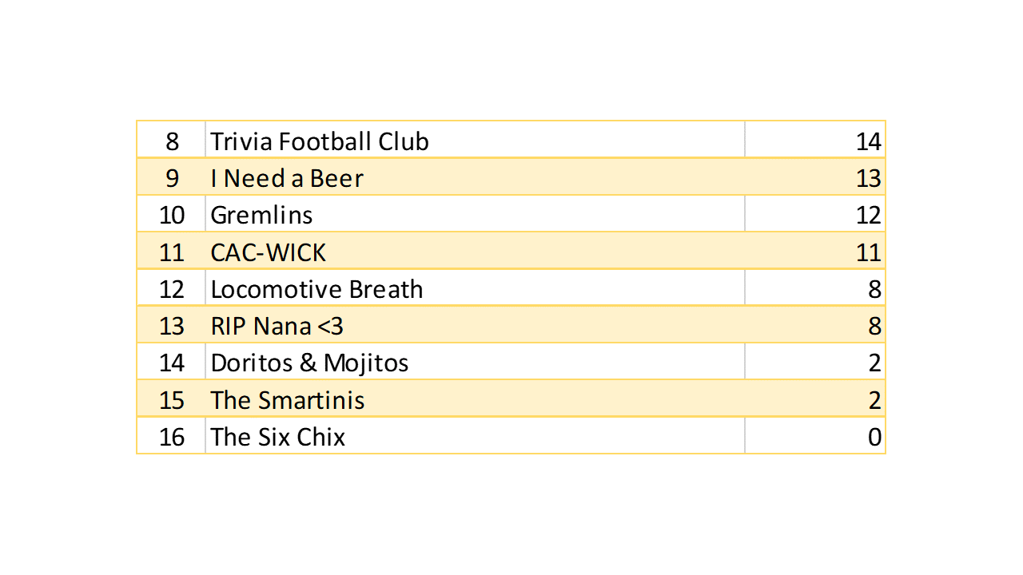Select the CAC-WICK team cell
The height and width of the screenshot is (575, 1023).
coord(269,252)
